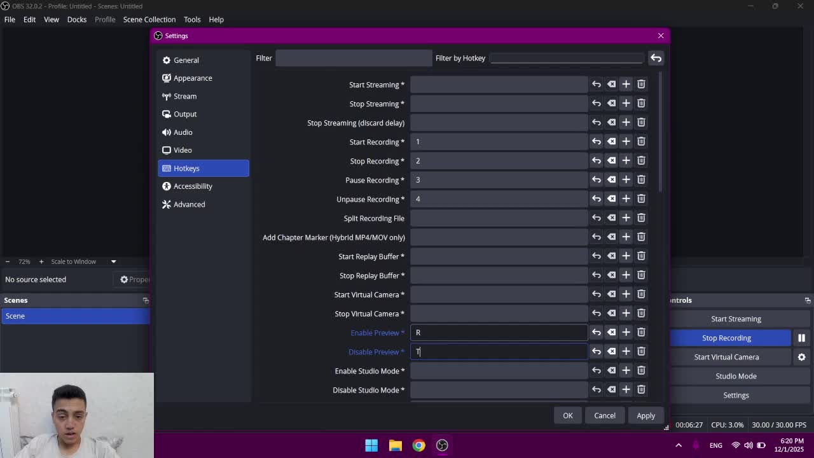Add an extra Stop Recording hotkey binding
The image size is (814, 458).
[x=626, y=160]
